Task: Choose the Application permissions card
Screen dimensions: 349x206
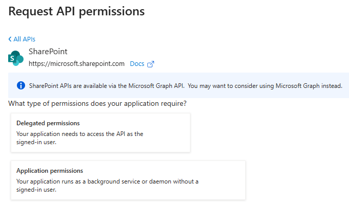Action: (x=128, y=179)
